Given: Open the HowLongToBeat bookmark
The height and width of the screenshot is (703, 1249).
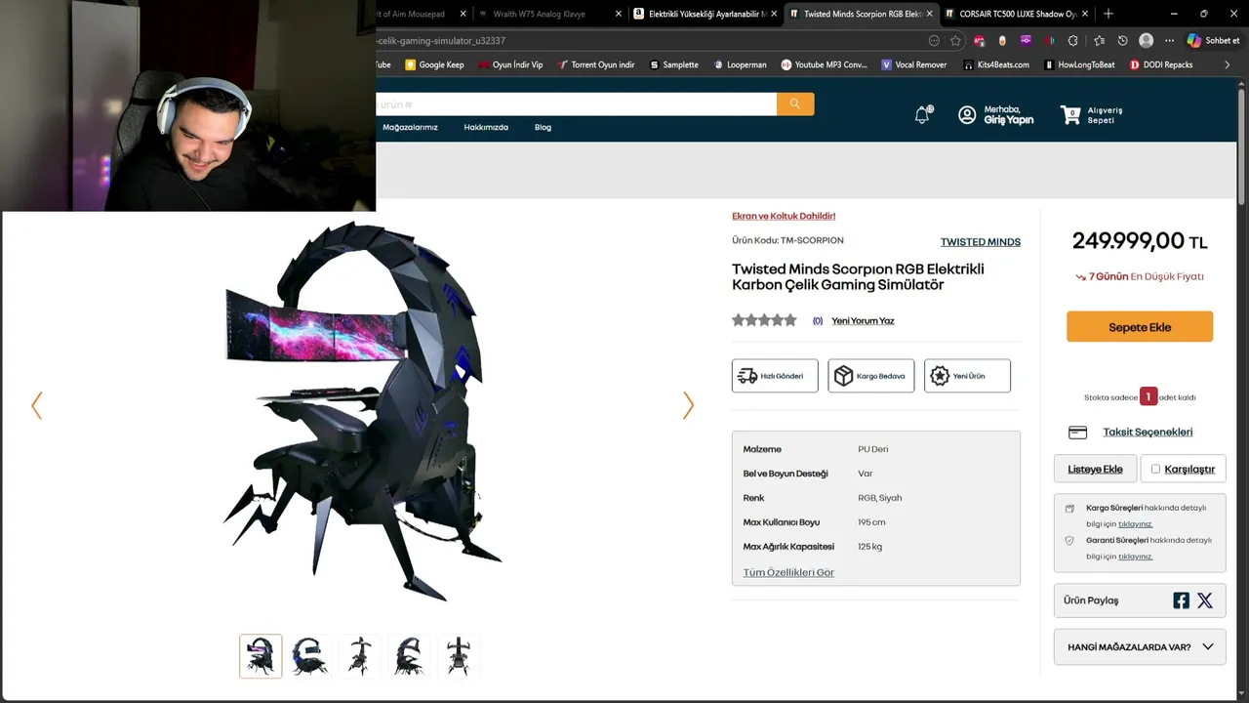Looking at the screenshot, I should coord(1078,64).
